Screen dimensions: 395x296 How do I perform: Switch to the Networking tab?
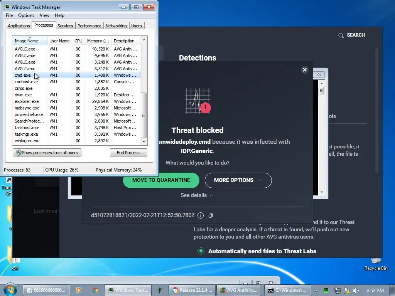click(x=116, y=26)
